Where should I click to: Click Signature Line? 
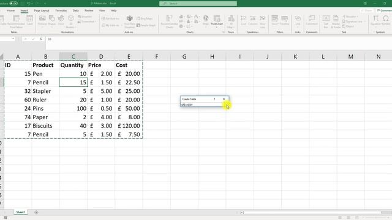pos(353,21)
